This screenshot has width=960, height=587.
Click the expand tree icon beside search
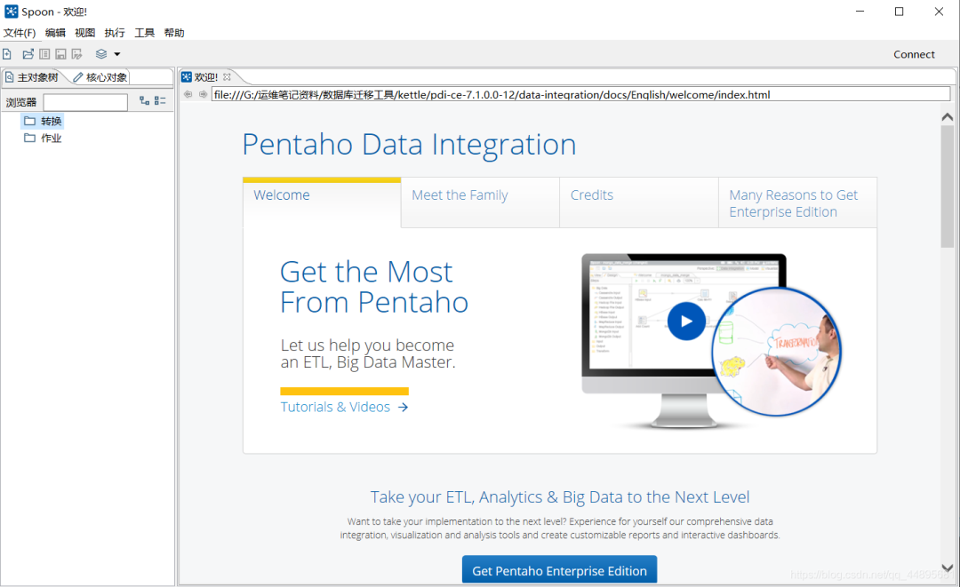tap(145, 101)
